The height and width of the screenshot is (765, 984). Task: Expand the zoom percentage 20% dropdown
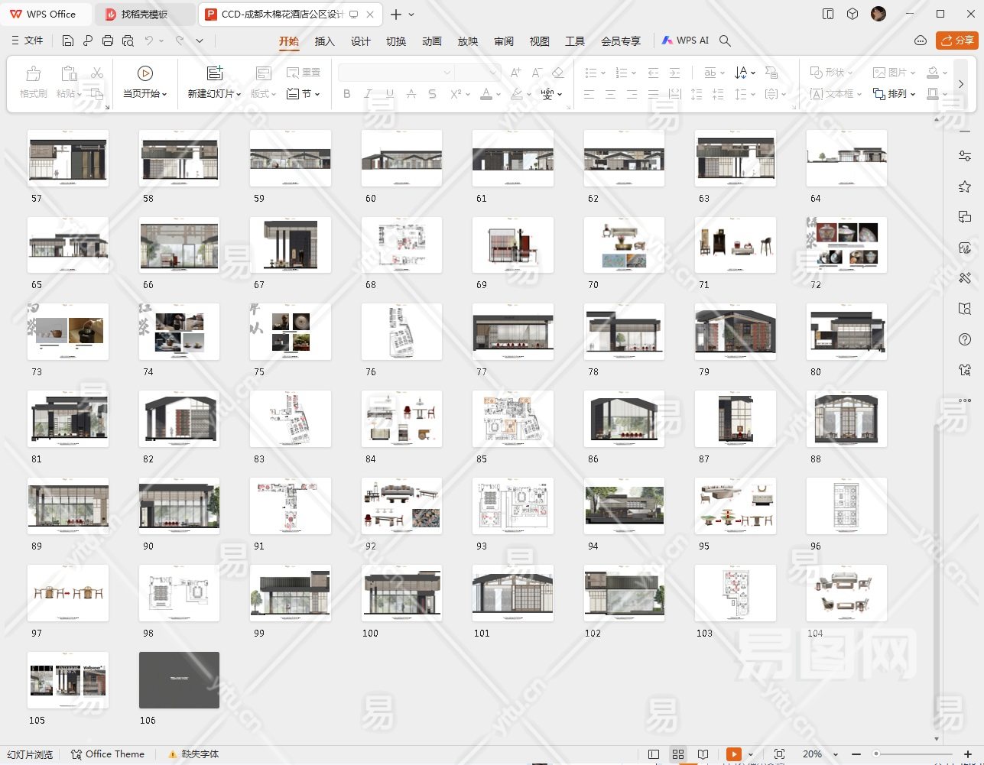(x=835, y=754)
